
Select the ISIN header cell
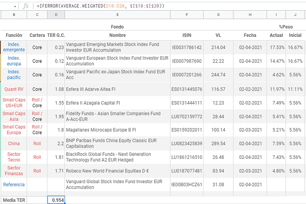click(x=187, y=35)
